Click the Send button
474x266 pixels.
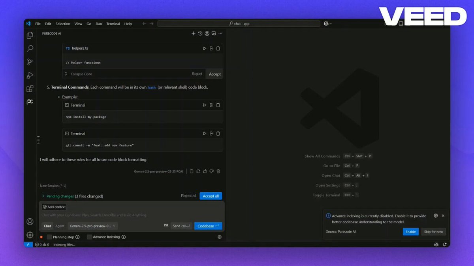[182, 226]
